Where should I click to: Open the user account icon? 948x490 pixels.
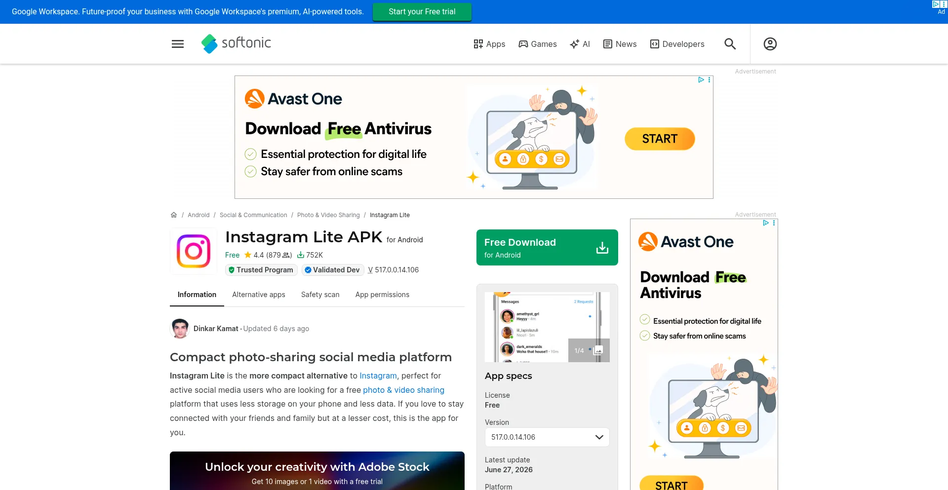click(770, 44)
